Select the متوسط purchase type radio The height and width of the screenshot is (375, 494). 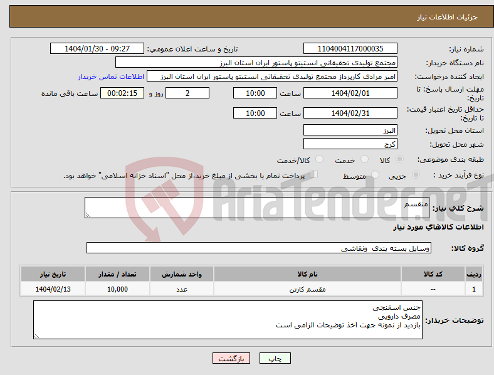coord(376,175)
